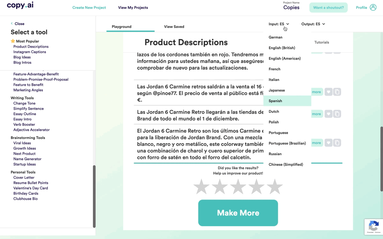This screenshot has height=239, width=383.
Task: Click the Want a shoutout? button
Action: 328,7
